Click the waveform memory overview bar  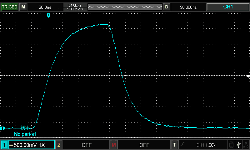pyautogui.click(x=125, y=7)
